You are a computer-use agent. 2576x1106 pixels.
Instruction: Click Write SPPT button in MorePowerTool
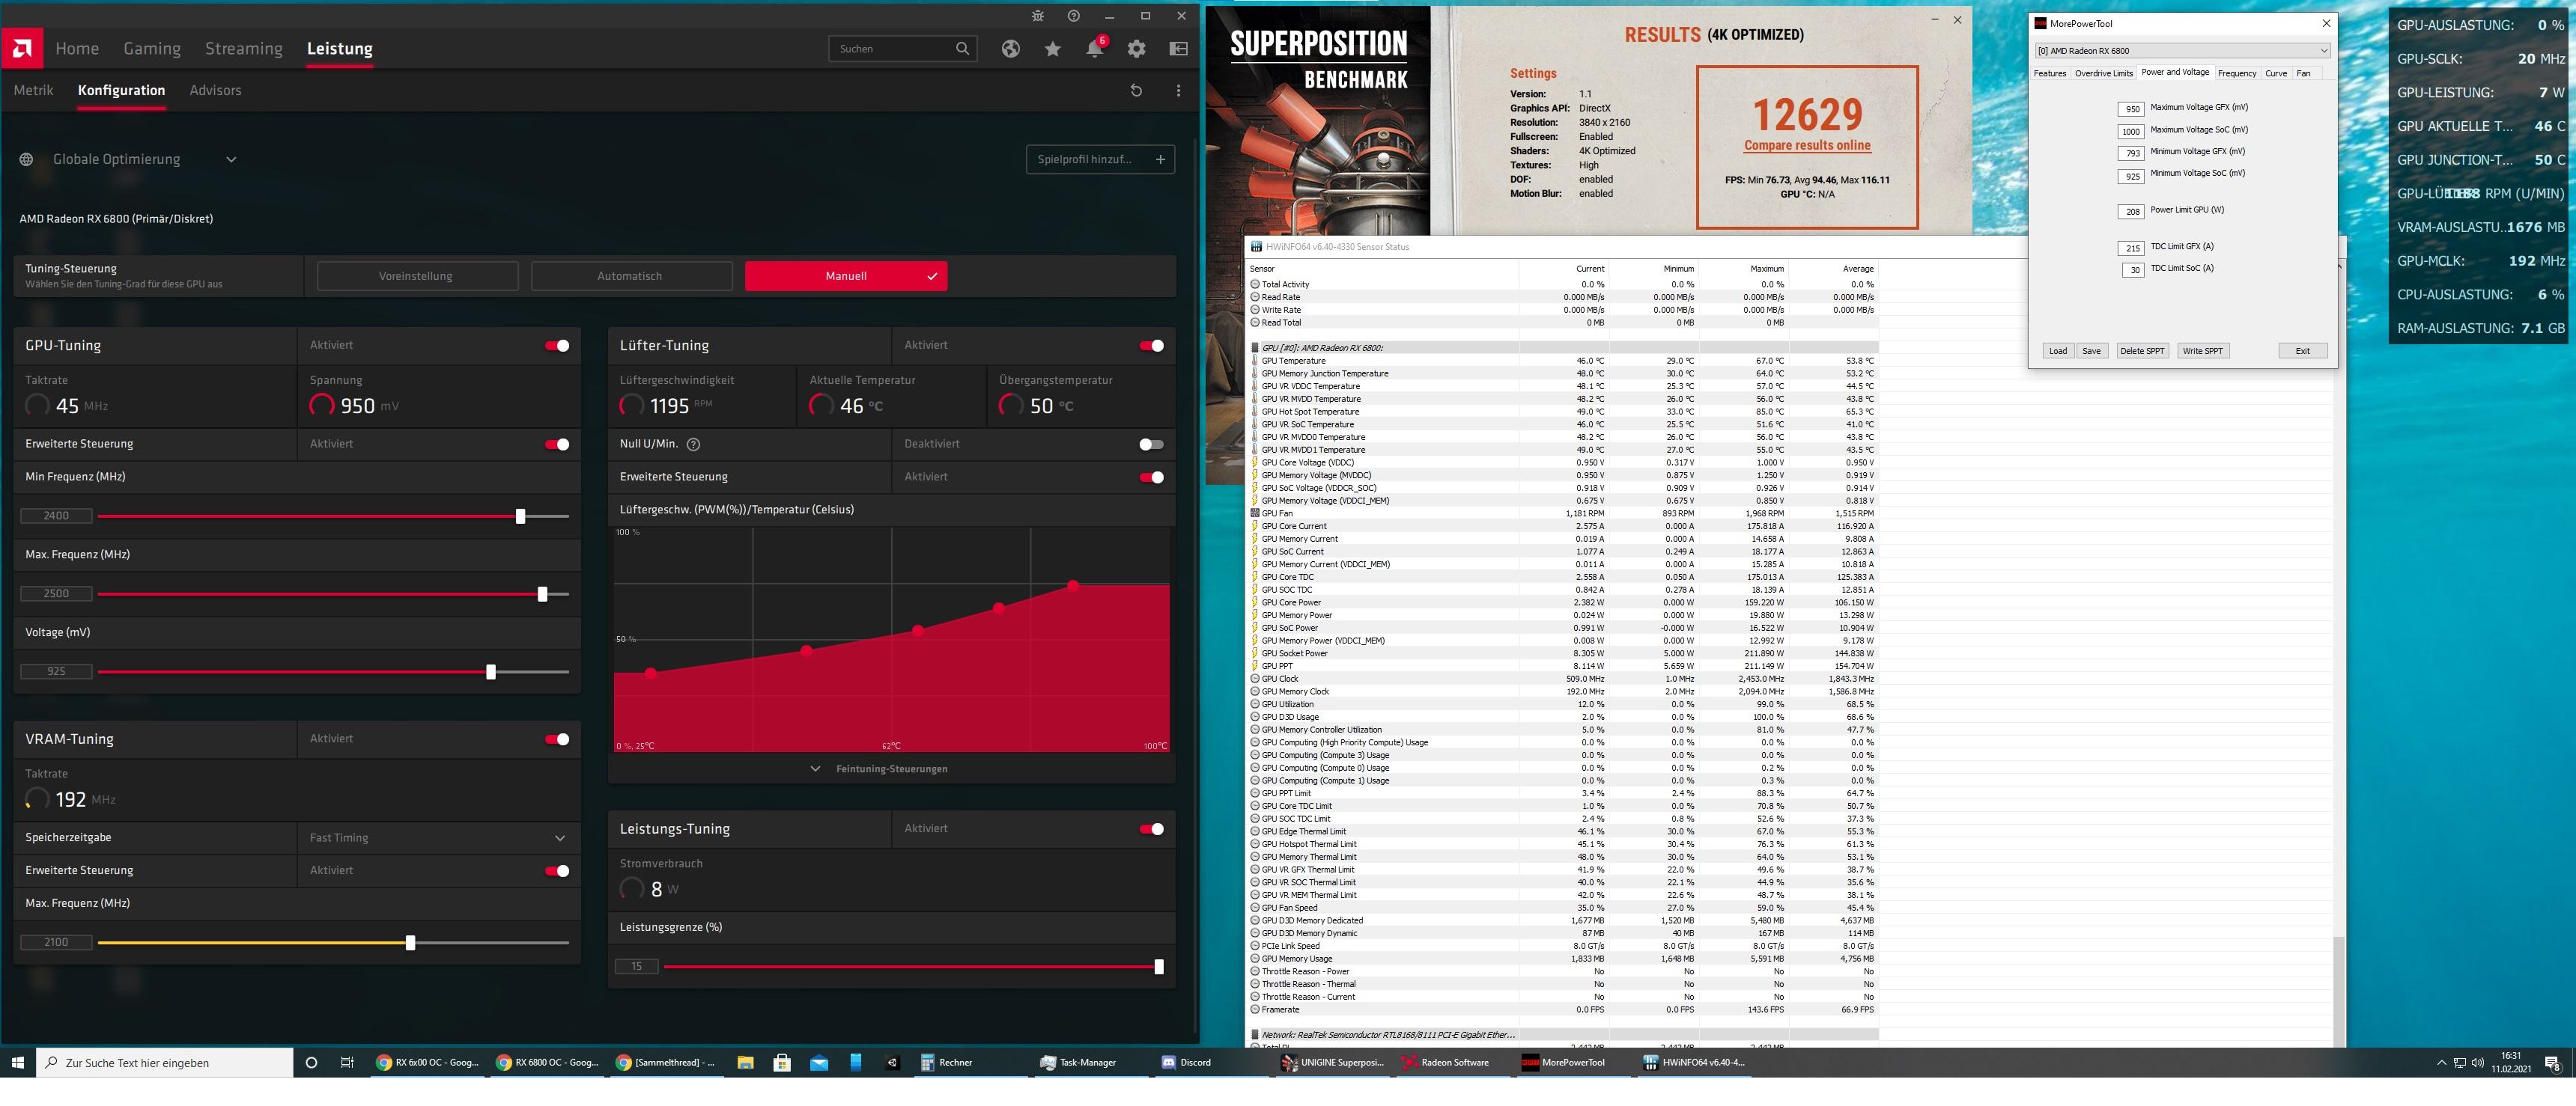2202,351
